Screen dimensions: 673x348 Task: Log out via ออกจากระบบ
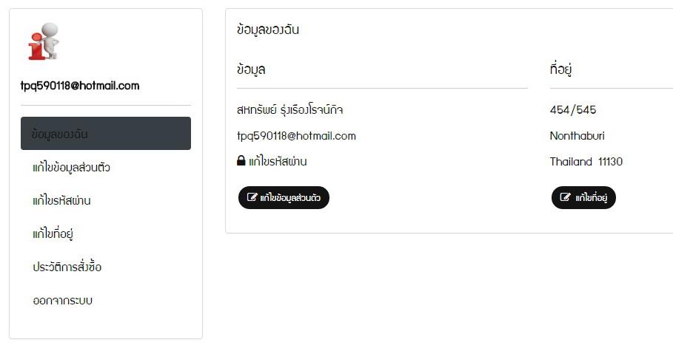(x=63, y=300)
